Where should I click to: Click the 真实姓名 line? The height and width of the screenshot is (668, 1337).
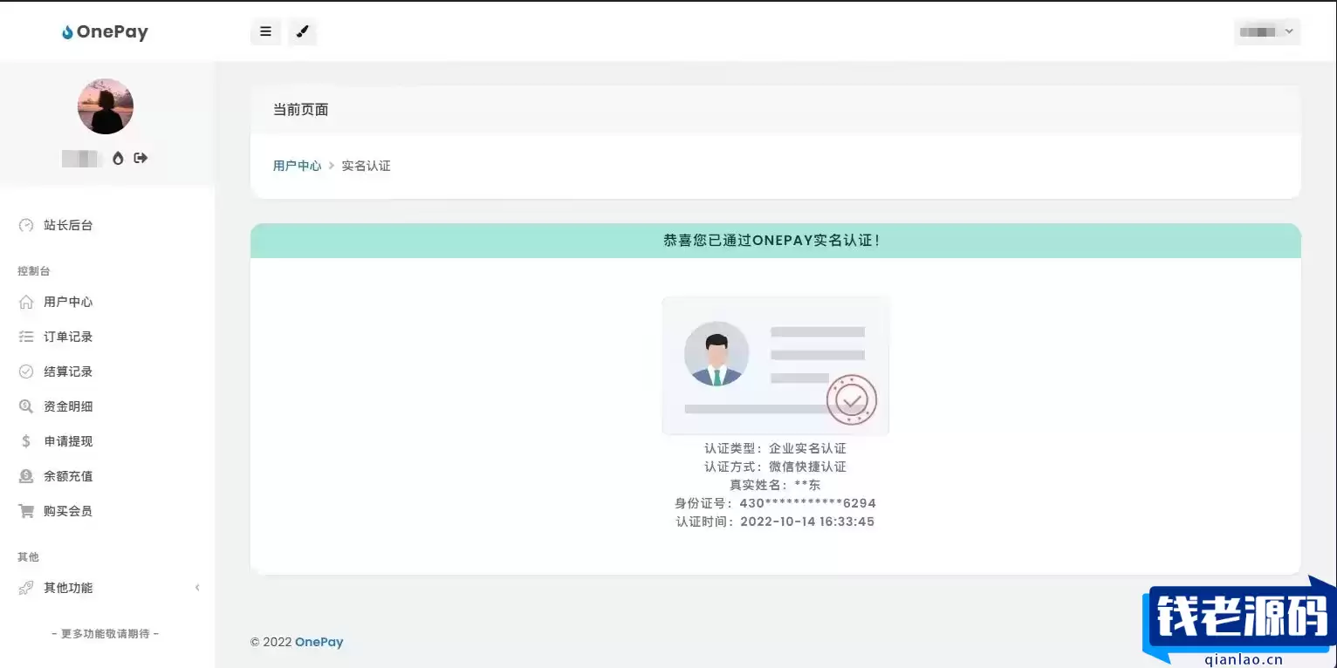[x=776, y=485]
